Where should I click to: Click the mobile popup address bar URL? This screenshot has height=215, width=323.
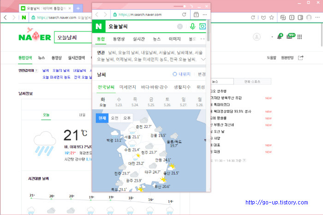(140, 15)
